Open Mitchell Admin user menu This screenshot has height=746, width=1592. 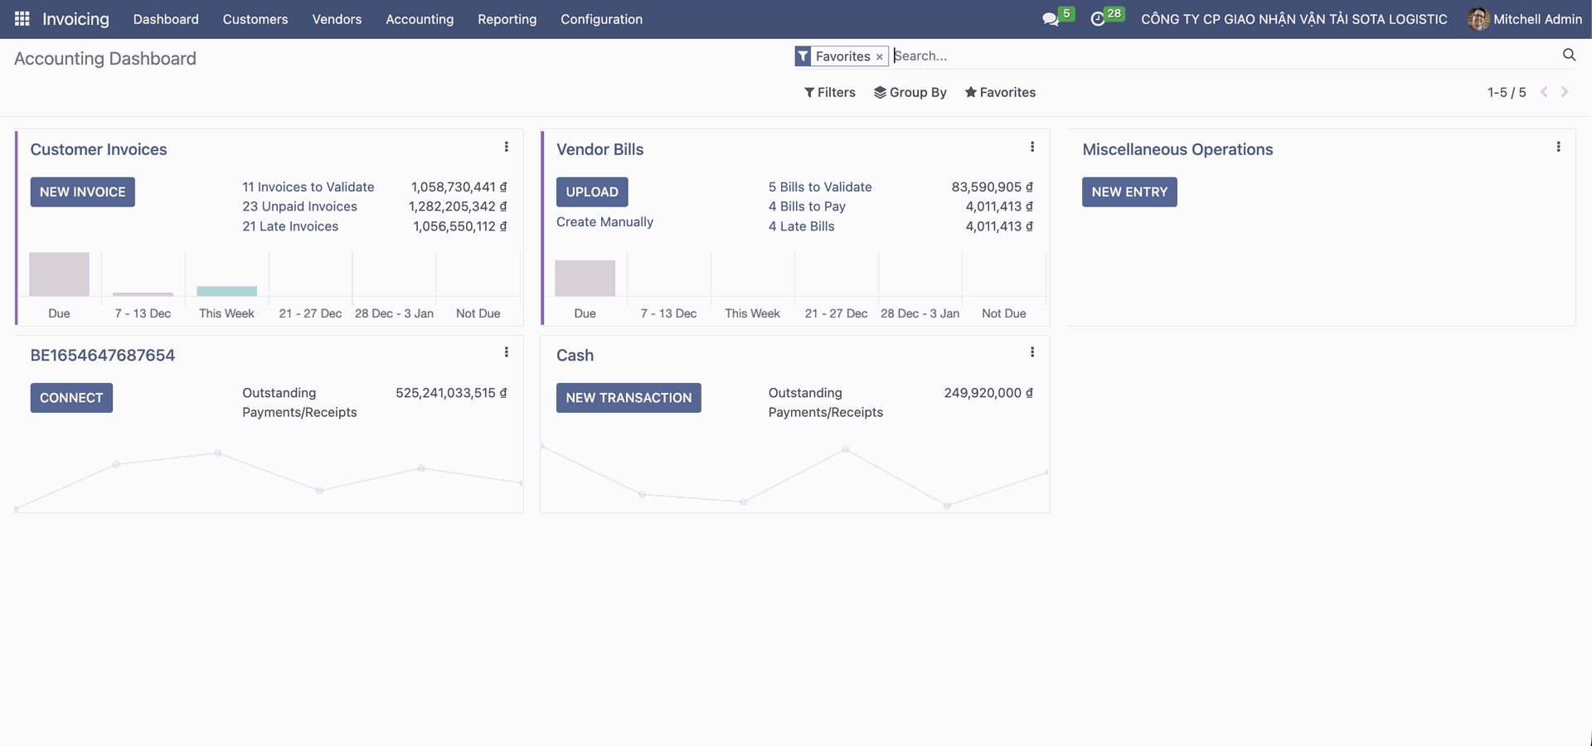click(x=1525, y=19)
